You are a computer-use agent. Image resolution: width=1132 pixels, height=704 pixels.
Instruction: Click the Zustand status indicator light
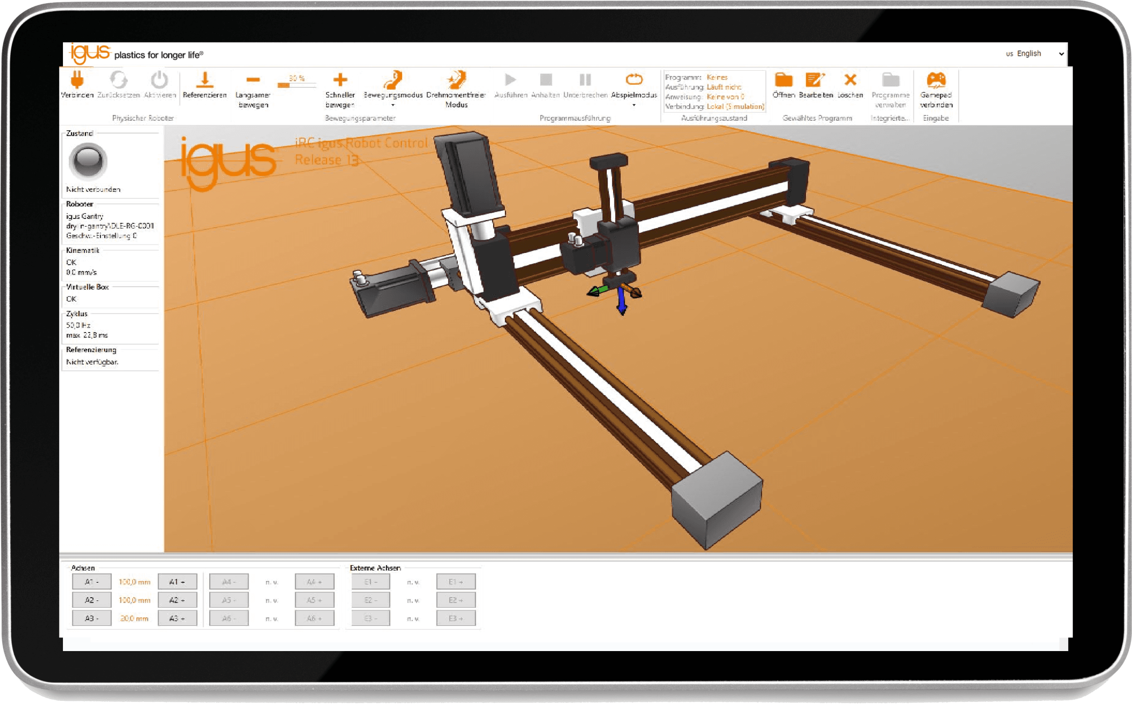pyautogui.click(x=88, y=161)
